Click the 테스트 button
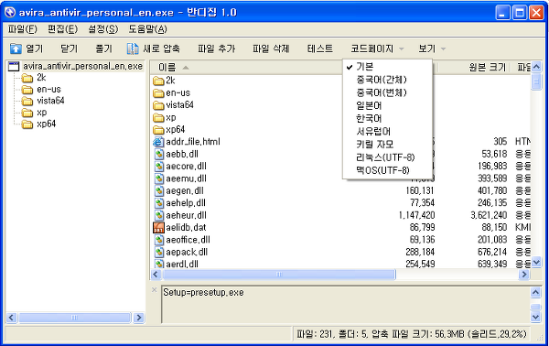 (x=319, y=49)
